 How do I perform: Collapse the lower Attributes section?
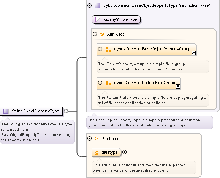coord(90,139)
